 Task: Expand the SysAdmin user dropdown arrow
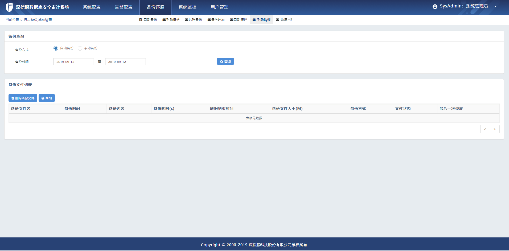[495, 7]
